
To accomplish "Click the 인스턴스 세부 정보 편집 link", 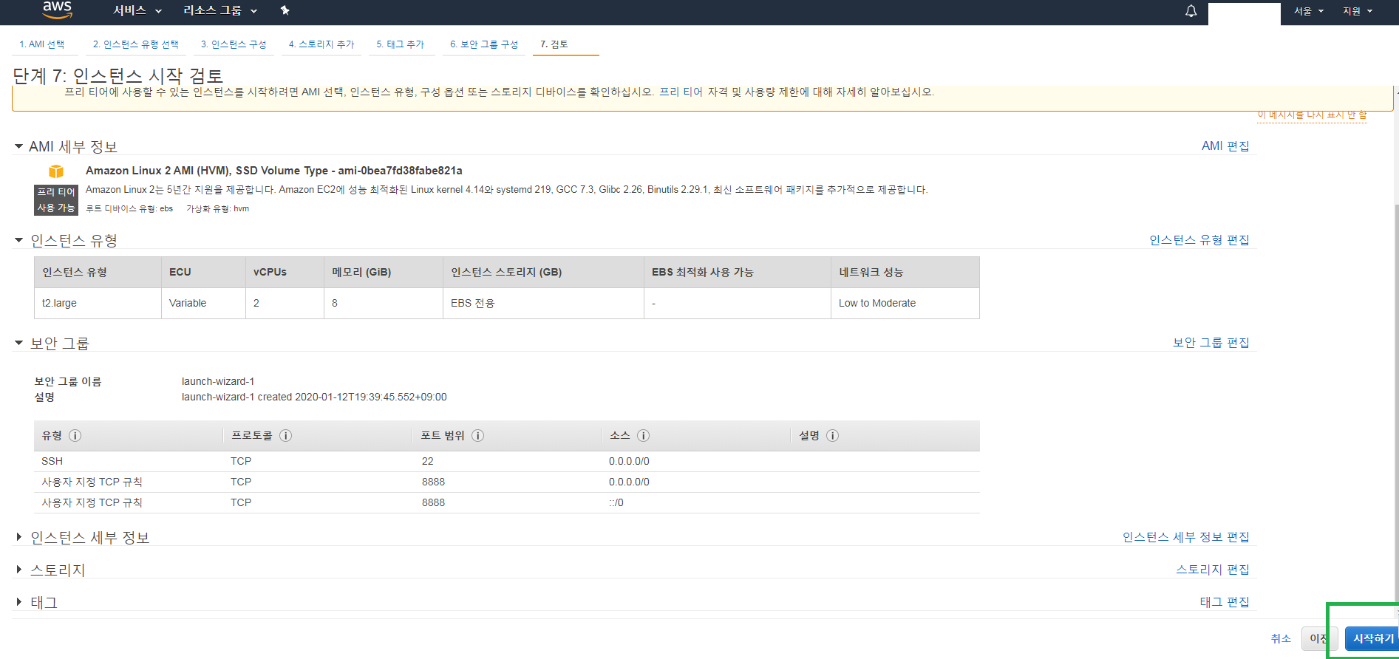I will 1186,536.
